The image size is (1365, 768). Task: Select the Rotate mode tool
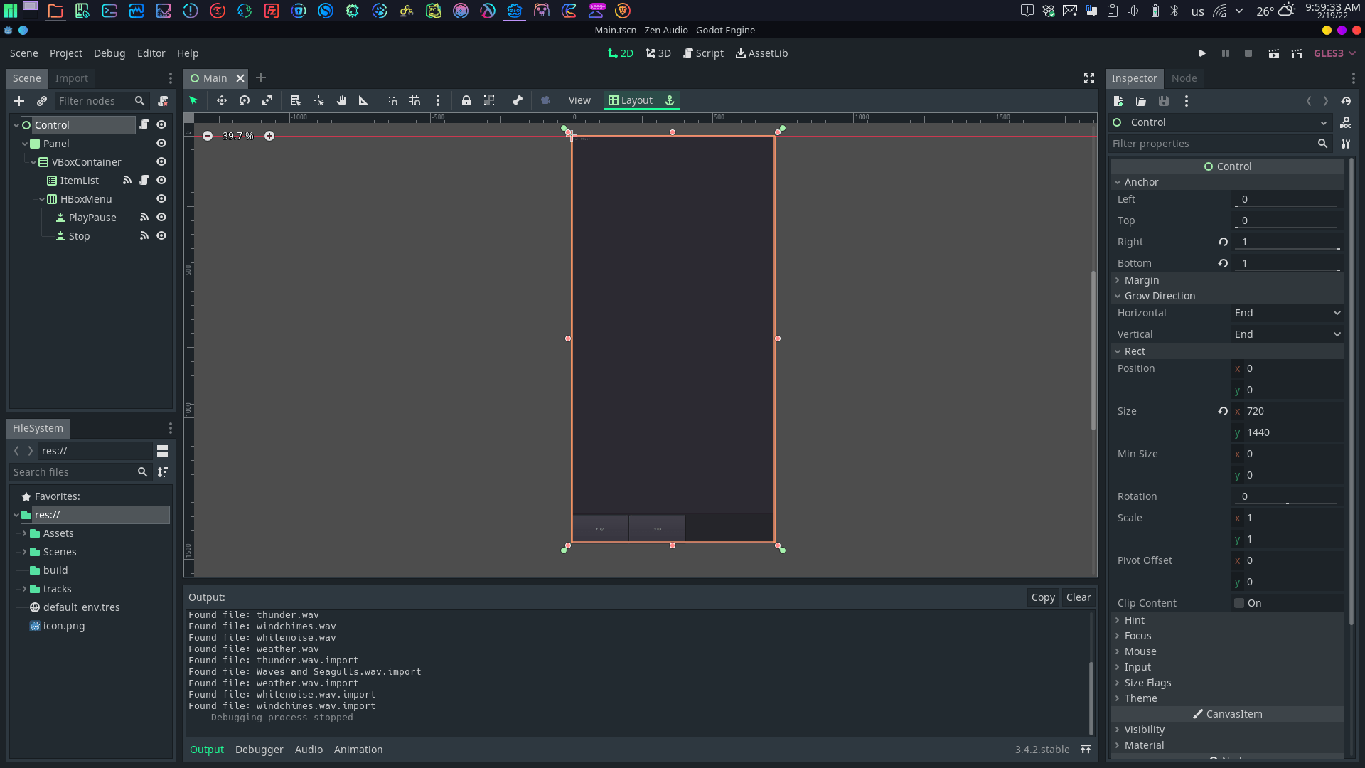click(x=244, y=100)
